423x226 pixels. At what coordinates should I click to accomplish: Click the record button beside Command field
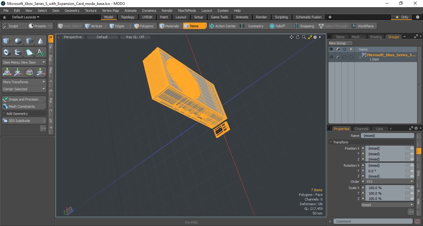coord(418,221)
